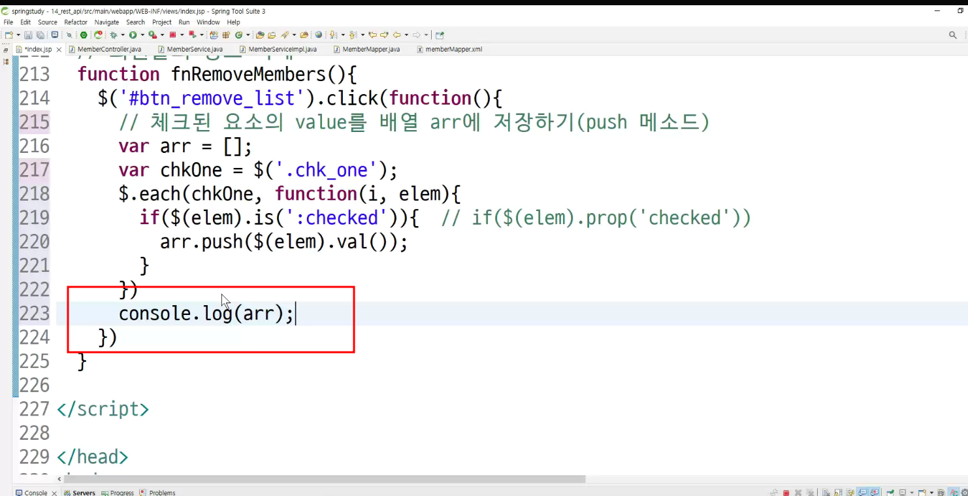The width and height of the screenshot is (968, 496).
Task: Click the restore view icon beside editor tabs
Action: 5,50
